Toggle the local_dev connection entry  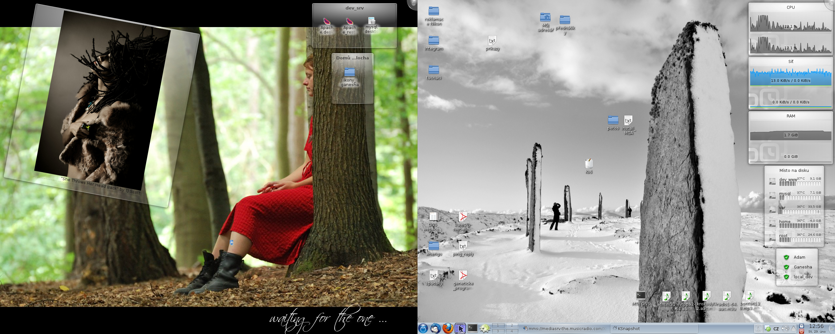point(786,277)
